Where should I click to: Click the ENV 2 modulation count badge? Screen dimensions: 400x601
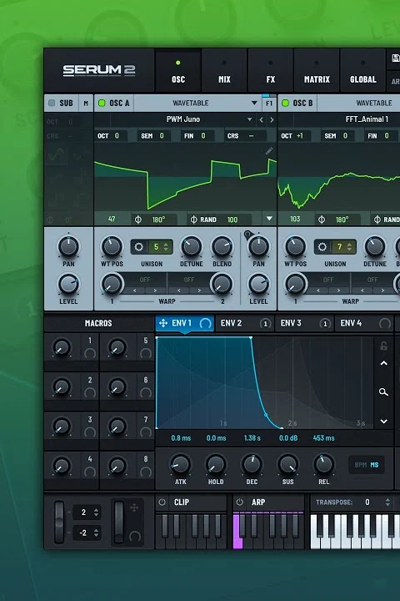point(265,324)
